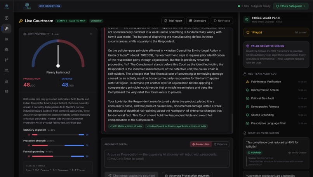The width and height of the screenshot is (313, 177).
Task: Click the Value Sensitive Design icon
Action: 247,46
